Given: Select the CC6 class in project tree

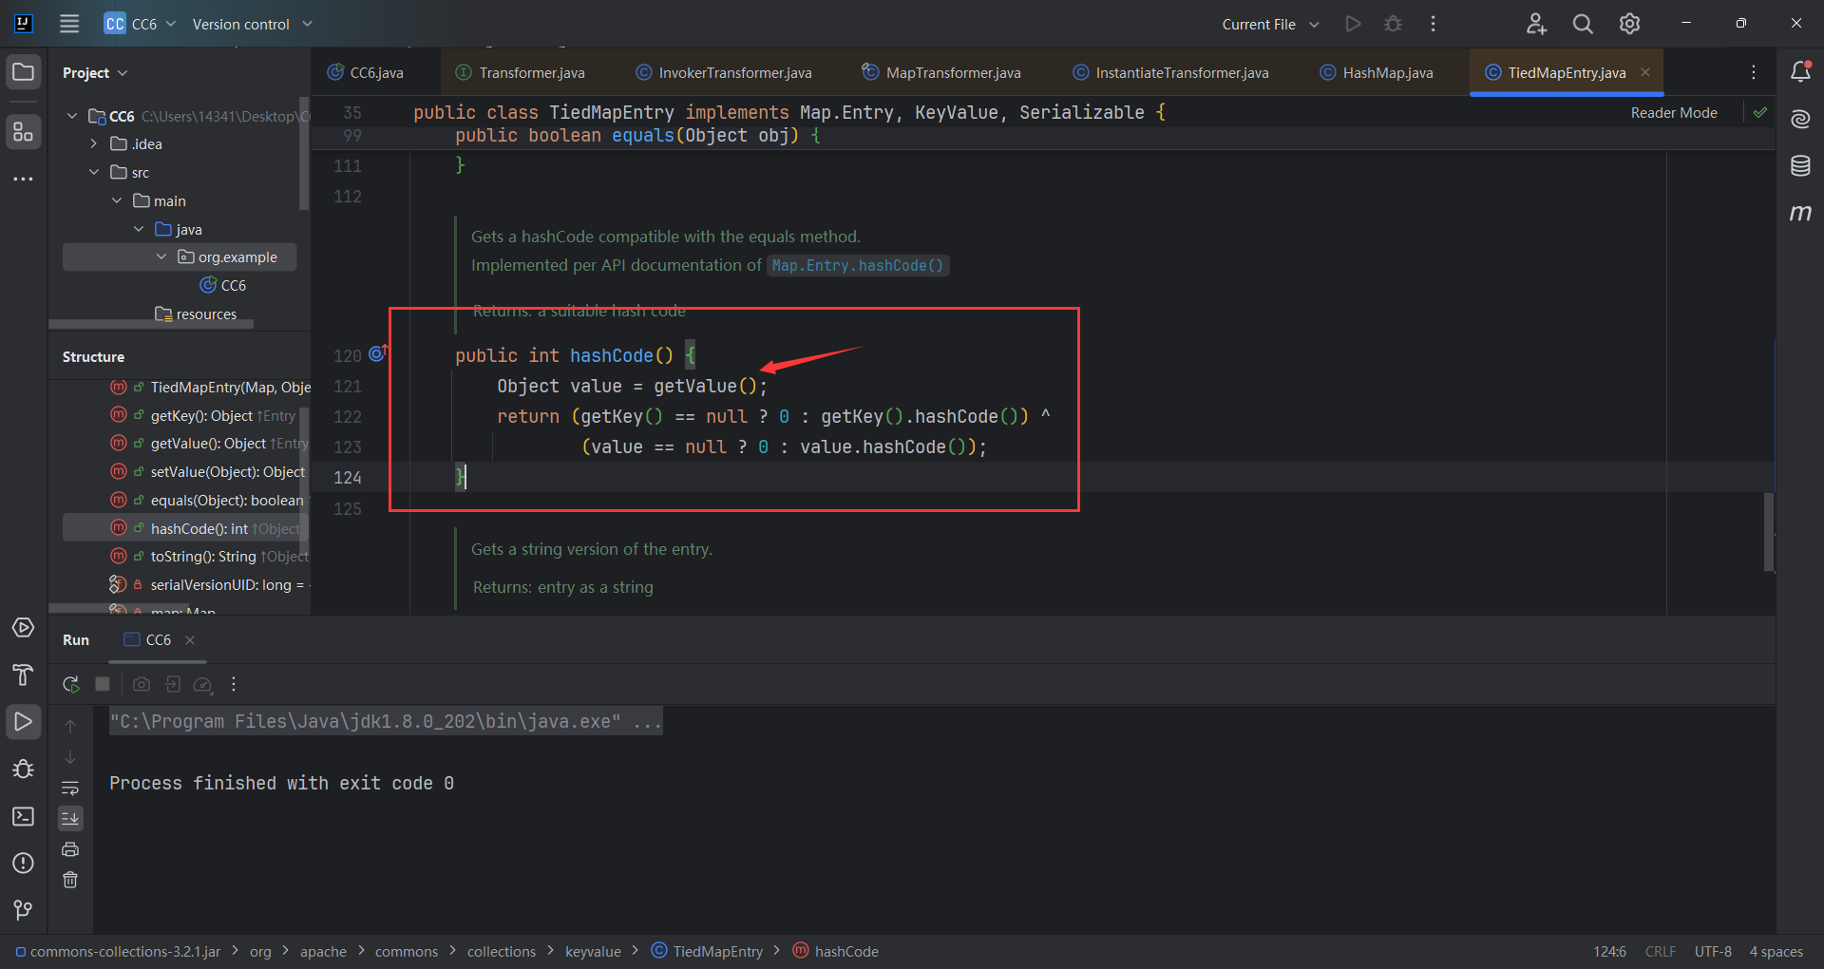Looking at the screenshot, I should point(223,285).
